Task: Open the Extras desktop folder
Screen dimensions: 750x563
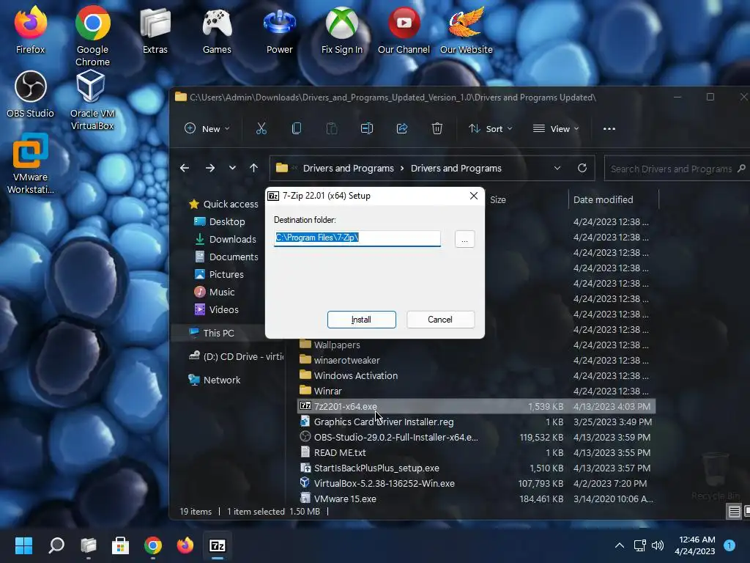Action: click(x=155, y=29)
